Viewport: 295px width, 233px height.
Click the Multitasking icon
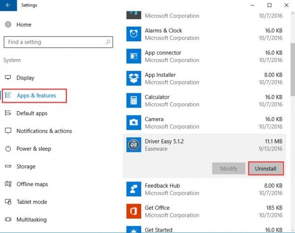click(x=8, y=219)
